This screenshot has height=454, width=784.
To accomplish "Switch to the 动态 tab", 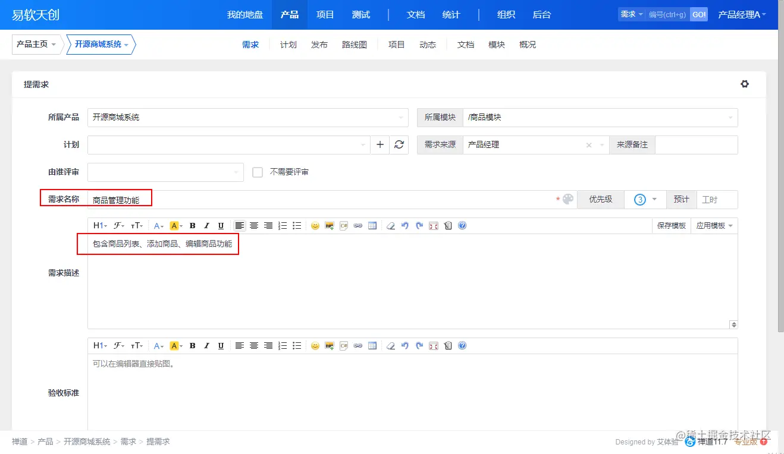I will [428, 45].
